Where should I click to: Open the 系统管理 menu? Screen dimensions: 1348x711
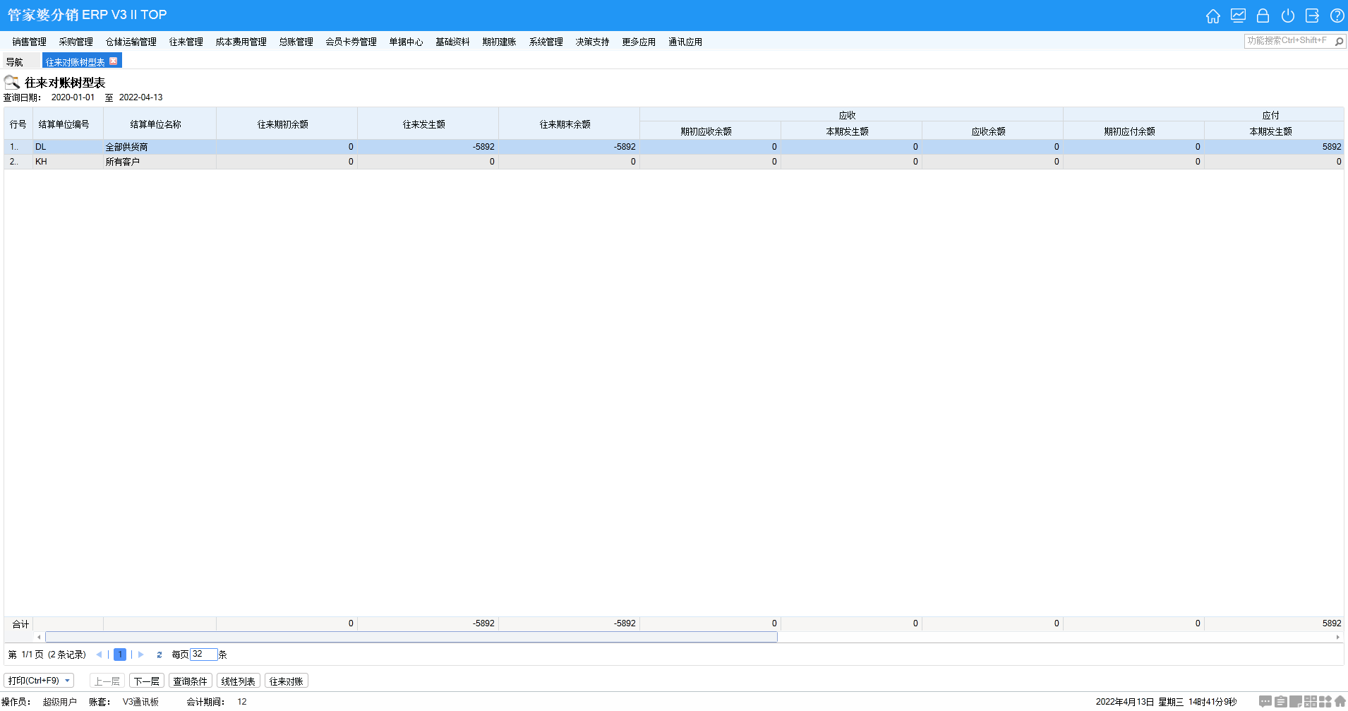[x=546, y=42]
